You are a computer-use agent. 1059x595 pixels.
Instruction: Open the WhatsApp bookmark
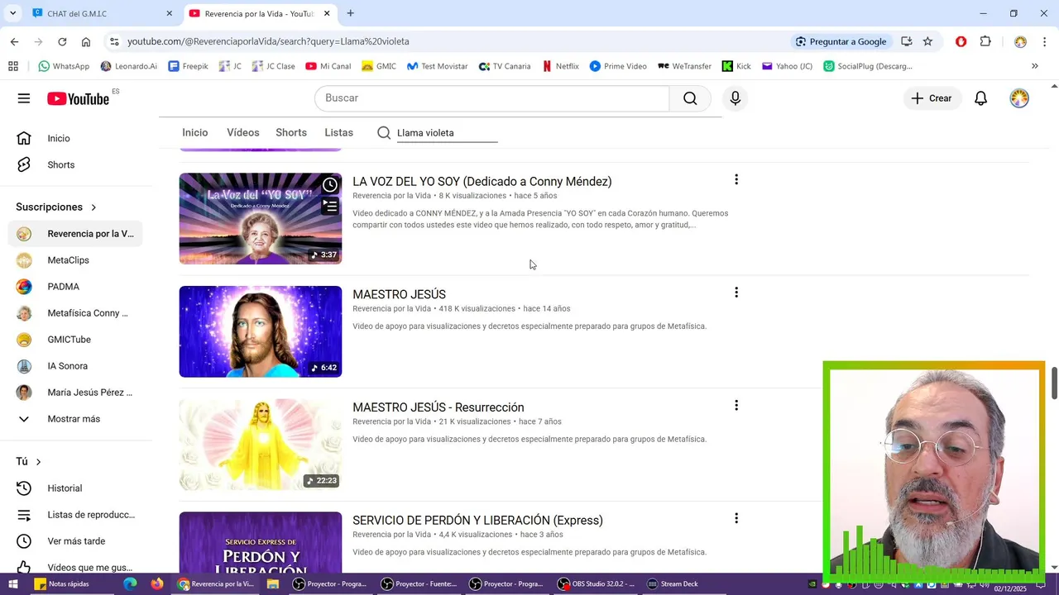[64, 66]
